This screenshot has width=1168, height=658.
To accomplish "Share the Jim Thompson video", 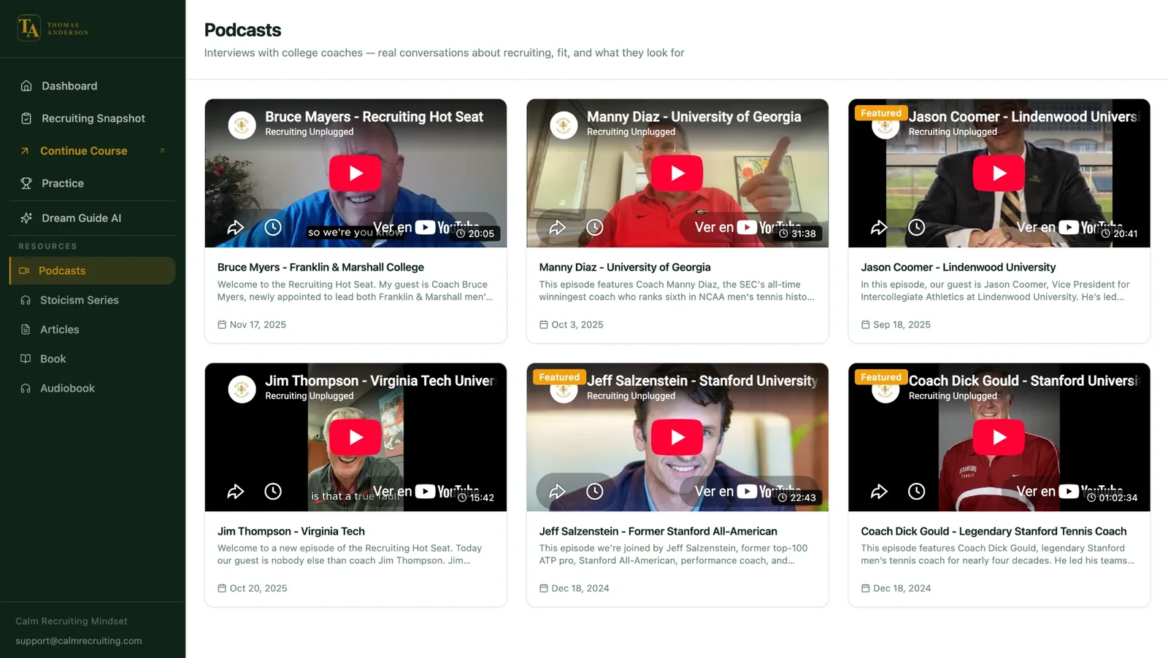I will 236,492.
